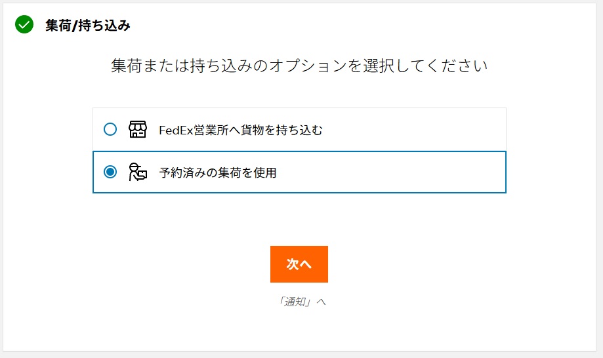This screenshot has width=603, height=358.
Task: Click the 次へ orange button
Action: click(299, 264)
